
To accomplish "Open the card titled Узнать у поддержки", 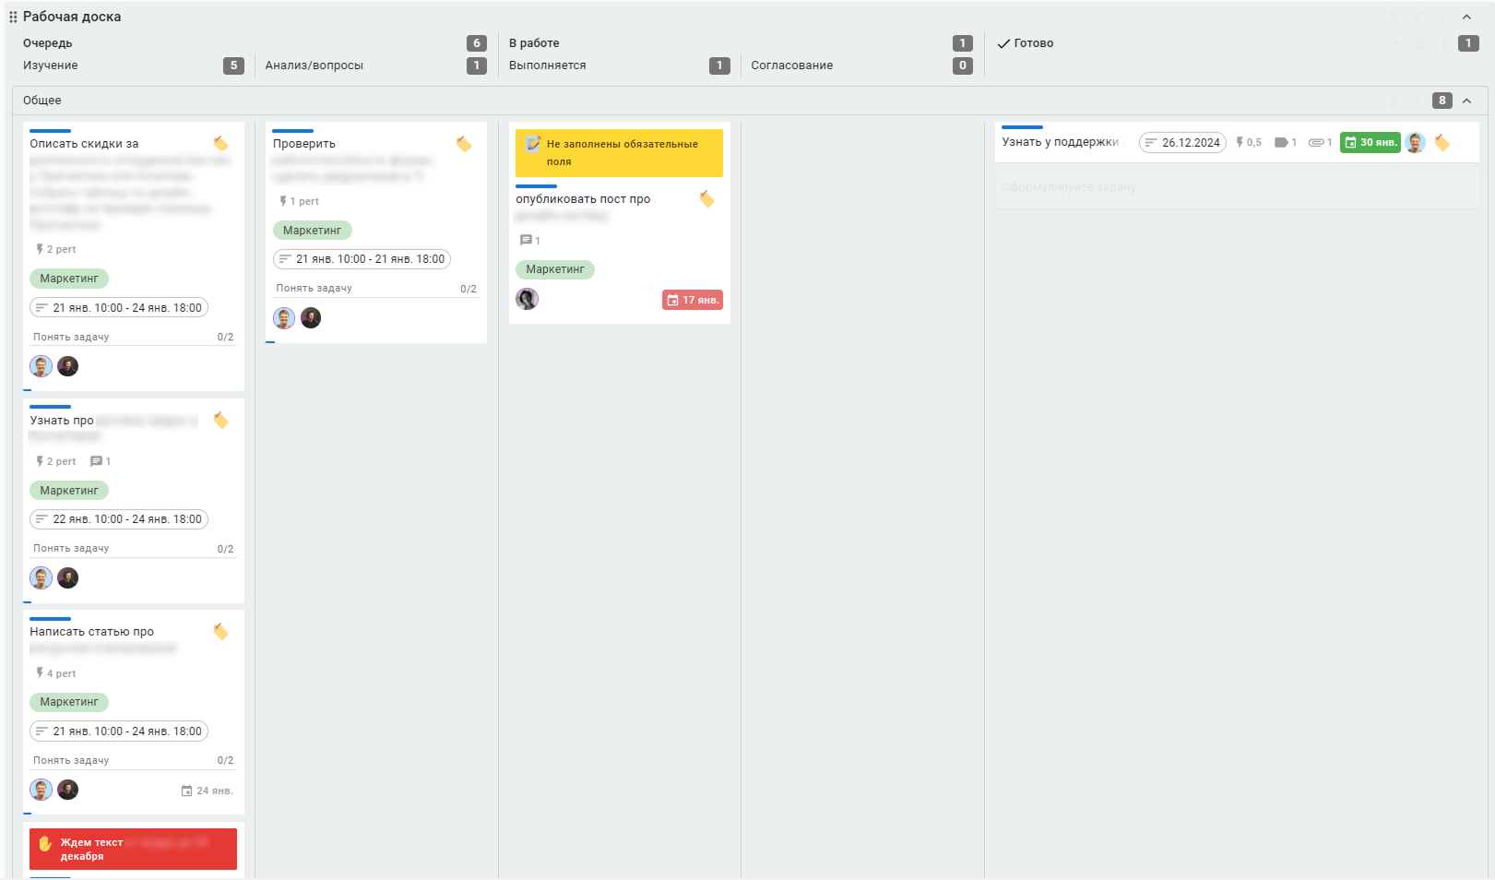I will (x=1061, y=142).
